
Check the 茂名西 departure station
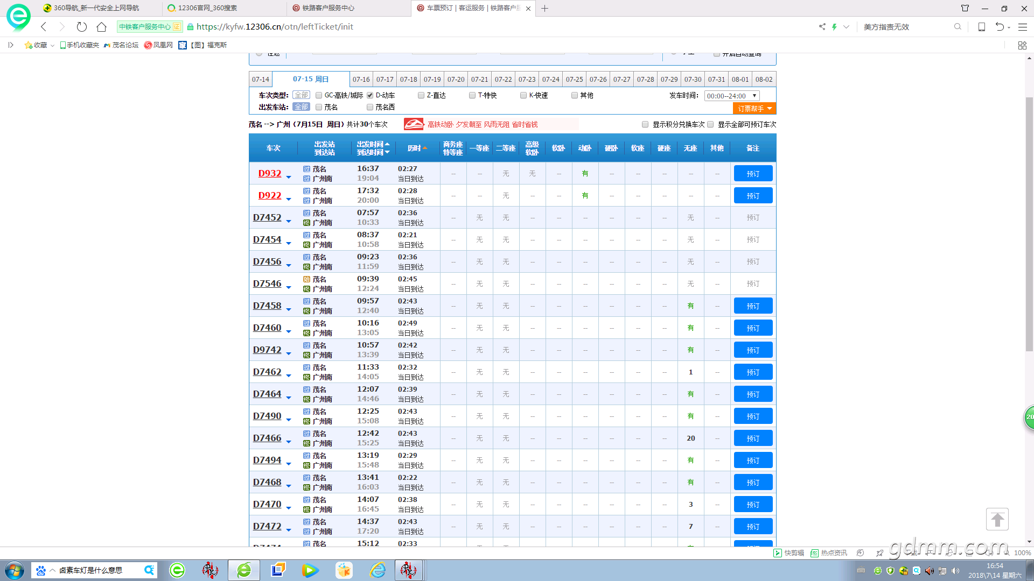[370, 107]
